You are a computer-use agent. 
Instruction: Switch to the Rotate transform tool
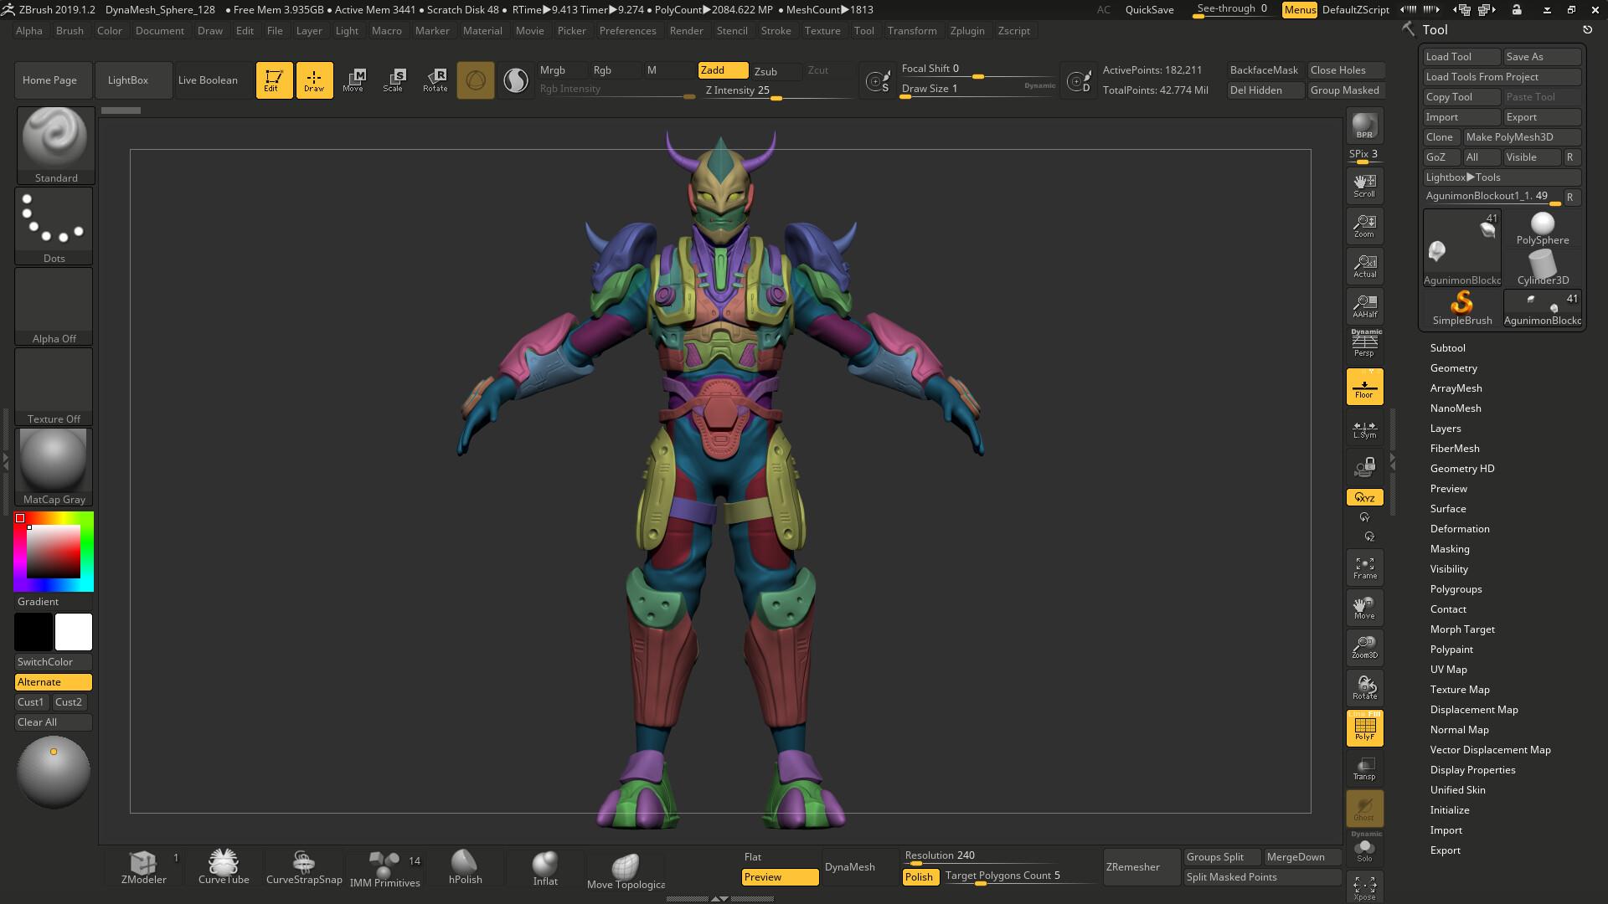click(435, 80)
